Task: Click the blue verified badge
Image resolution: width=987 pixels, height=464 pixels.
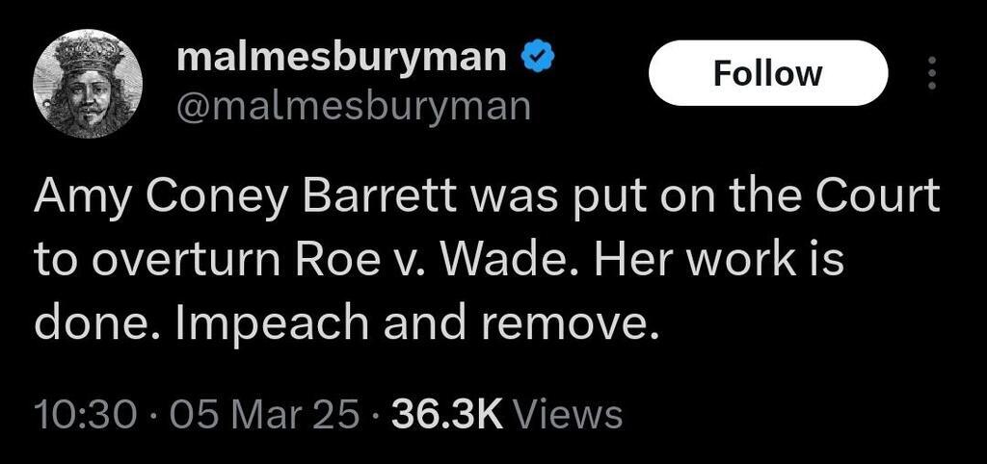Action: pyautogui.click(x=537, y=59)
